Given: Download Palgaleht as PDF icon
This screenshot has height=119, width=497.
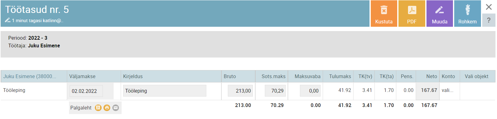Looking at the screenshot, I should (x=98, y=108).
